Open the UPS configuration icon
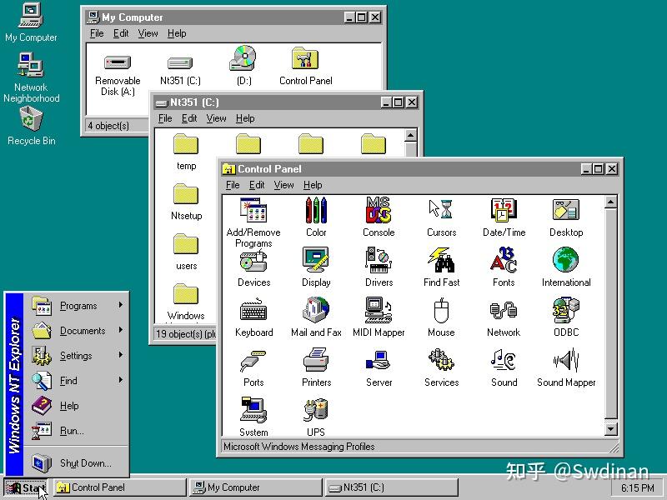This screenshot has width=667, height=500. [317, 412]
